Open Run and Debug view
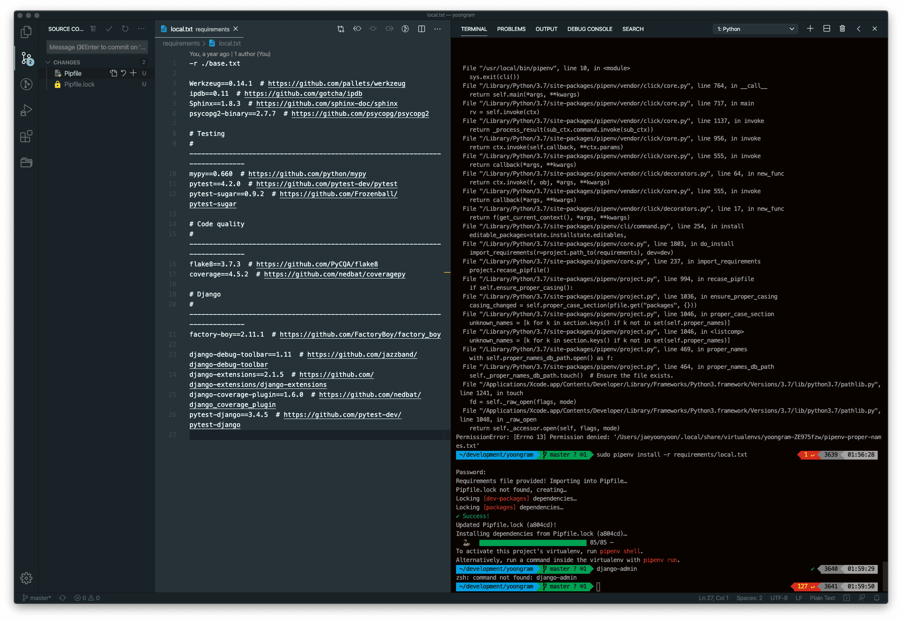Image resolution: width=902 pixels, height=621 pixels. pos(26,110)
